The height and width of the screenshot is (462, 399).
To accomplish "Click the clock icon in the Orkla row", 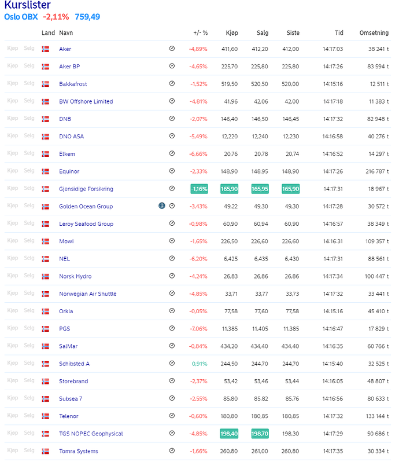I will coord(172,311).
